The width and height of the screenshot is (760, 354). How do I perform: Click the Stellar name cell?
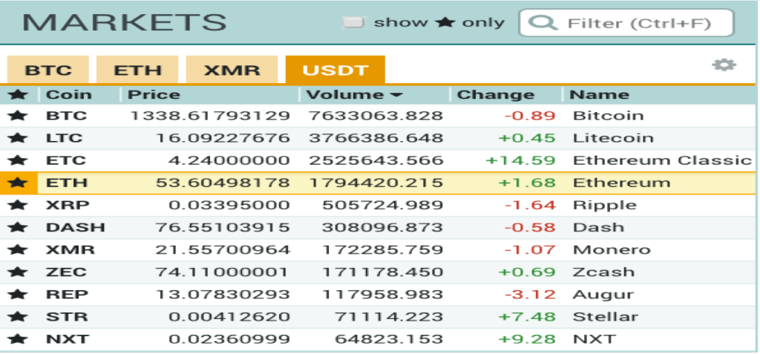[x=606, y=316]
